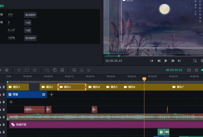Screen dimensions: 203x137
Task: Click the crop icon in timeline toolbar
Action: click(x=47, y=70)
